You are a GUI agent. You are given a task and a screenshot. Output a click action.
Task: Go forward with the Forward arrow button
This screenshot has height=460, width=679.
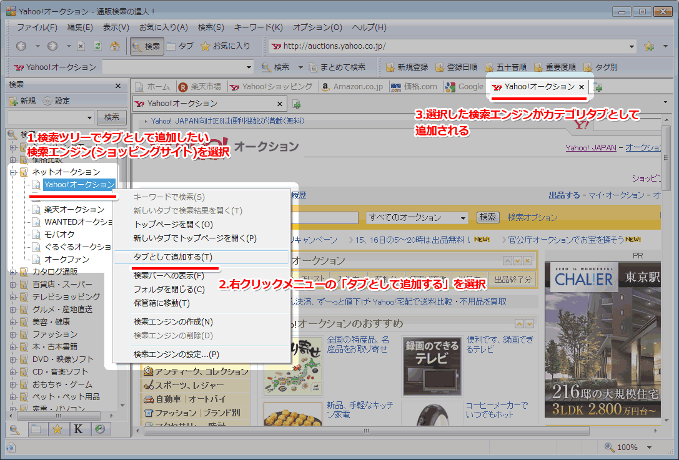(x=52, y=46)
